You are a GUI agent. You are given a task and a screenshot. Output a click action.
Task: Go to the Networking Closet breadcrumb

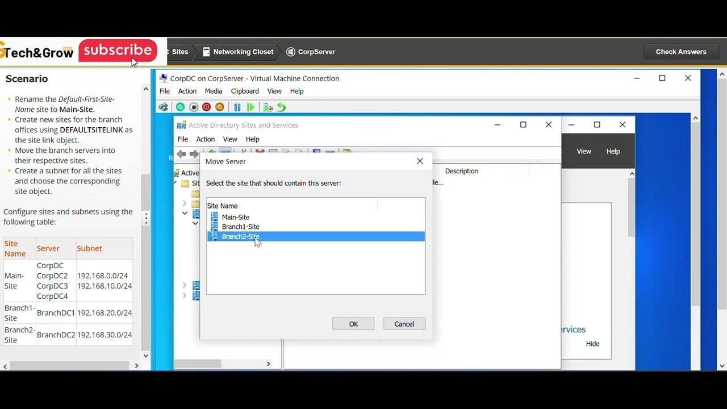click(x=243, y=52)
